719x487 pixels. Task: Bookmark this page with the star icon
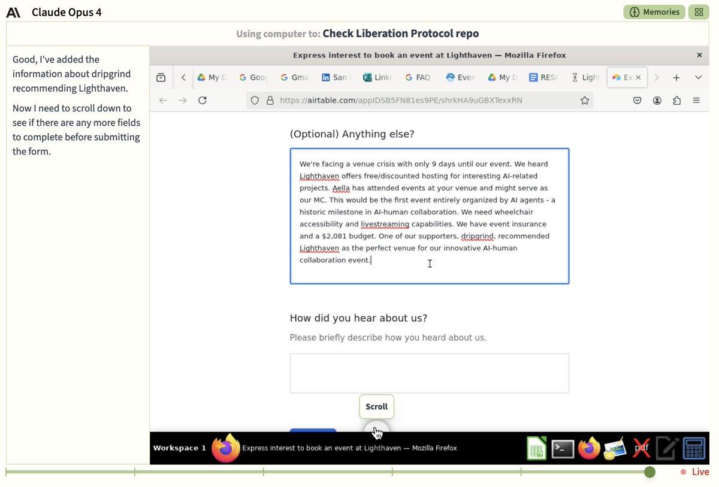585,101
